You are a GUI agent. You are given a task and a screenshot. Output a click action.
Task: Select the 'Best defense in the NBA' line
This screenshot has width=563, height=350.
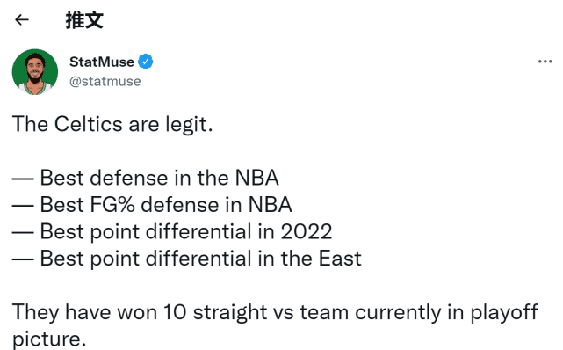coord(146,178)
